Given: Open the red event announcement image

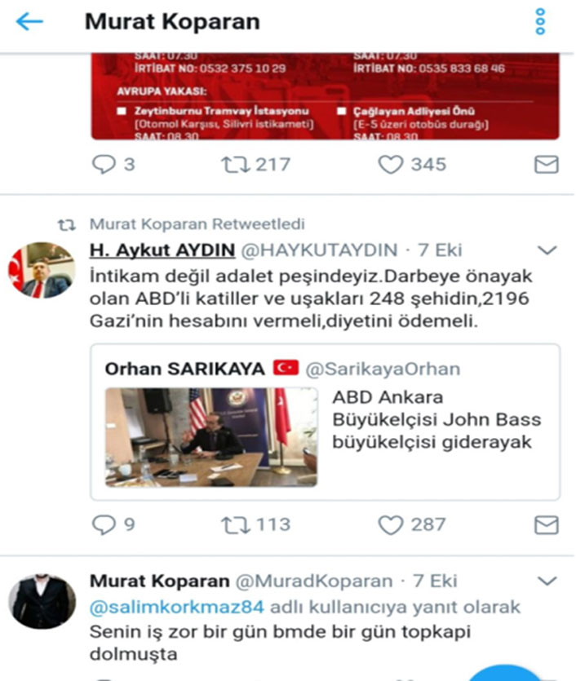Looking at the screenshot, I should (x=325, y=96).
